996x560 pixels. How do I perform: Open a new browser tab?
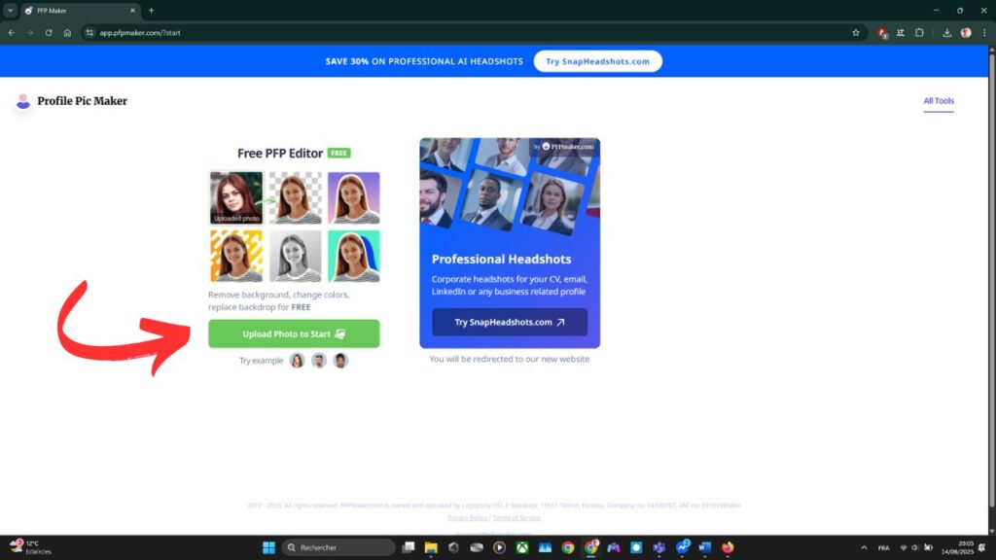coord(151,11)
